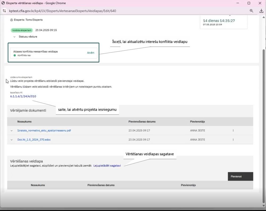Click the Chrome globe icon in title bar
Image resolution: width=266 pixels, height=211 pixels.
pos(3,3)
